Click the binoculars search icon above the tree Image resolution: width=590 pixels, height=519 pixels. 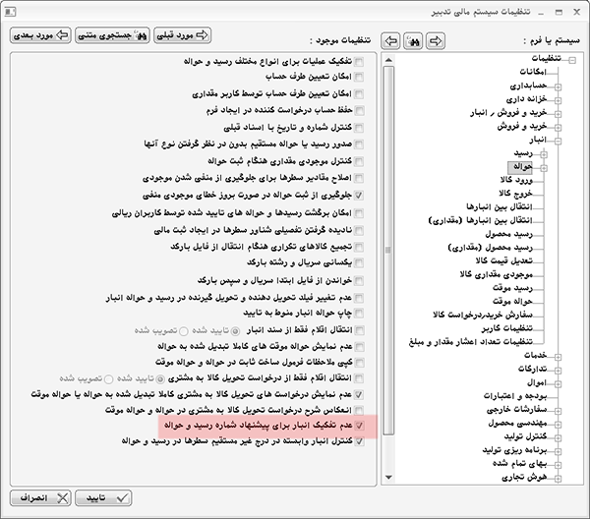pos(413,42)
